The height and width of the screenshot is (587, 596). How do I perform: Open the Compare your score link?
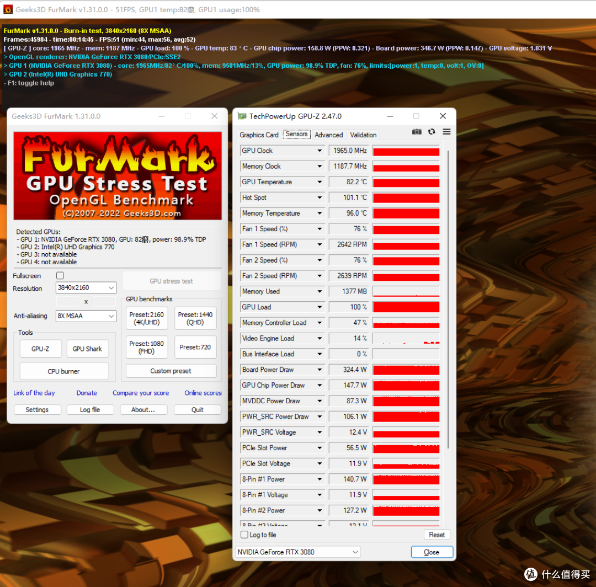[x=141, y=393]
